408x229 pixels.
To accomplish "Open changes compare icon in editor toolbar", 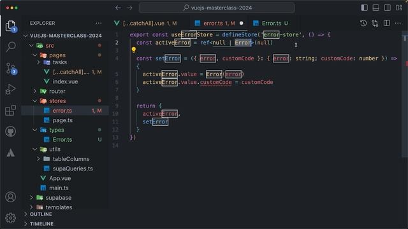I will [x=375, y=23].
